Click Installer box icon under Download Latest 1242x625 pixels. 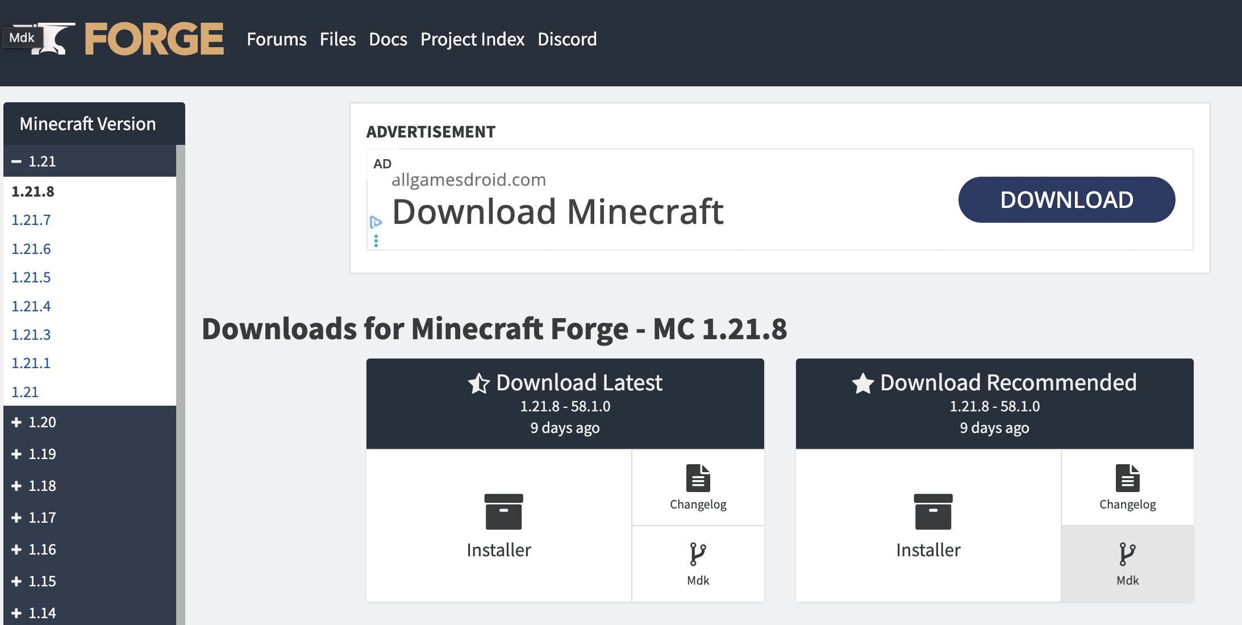pos(503,511)
